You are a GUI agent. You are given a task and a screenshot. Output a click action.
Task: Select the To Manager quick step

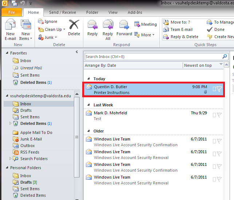pyautogui.click(x=220, y=22)
